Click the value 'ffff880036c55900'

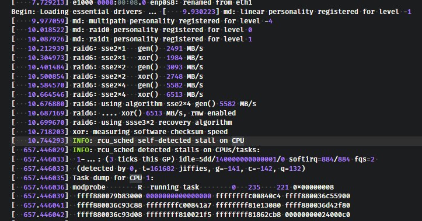click(x=318, y=196)
